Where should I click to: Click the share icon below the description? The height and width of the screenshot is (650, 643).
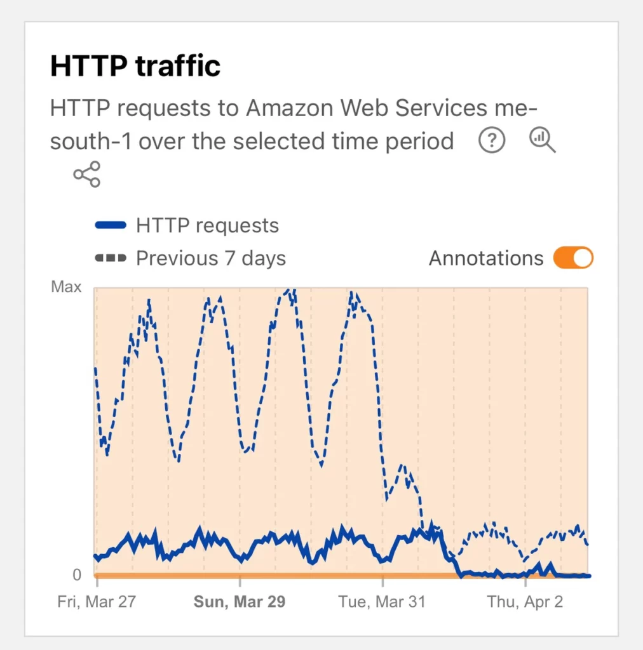(x=86, y=174)
